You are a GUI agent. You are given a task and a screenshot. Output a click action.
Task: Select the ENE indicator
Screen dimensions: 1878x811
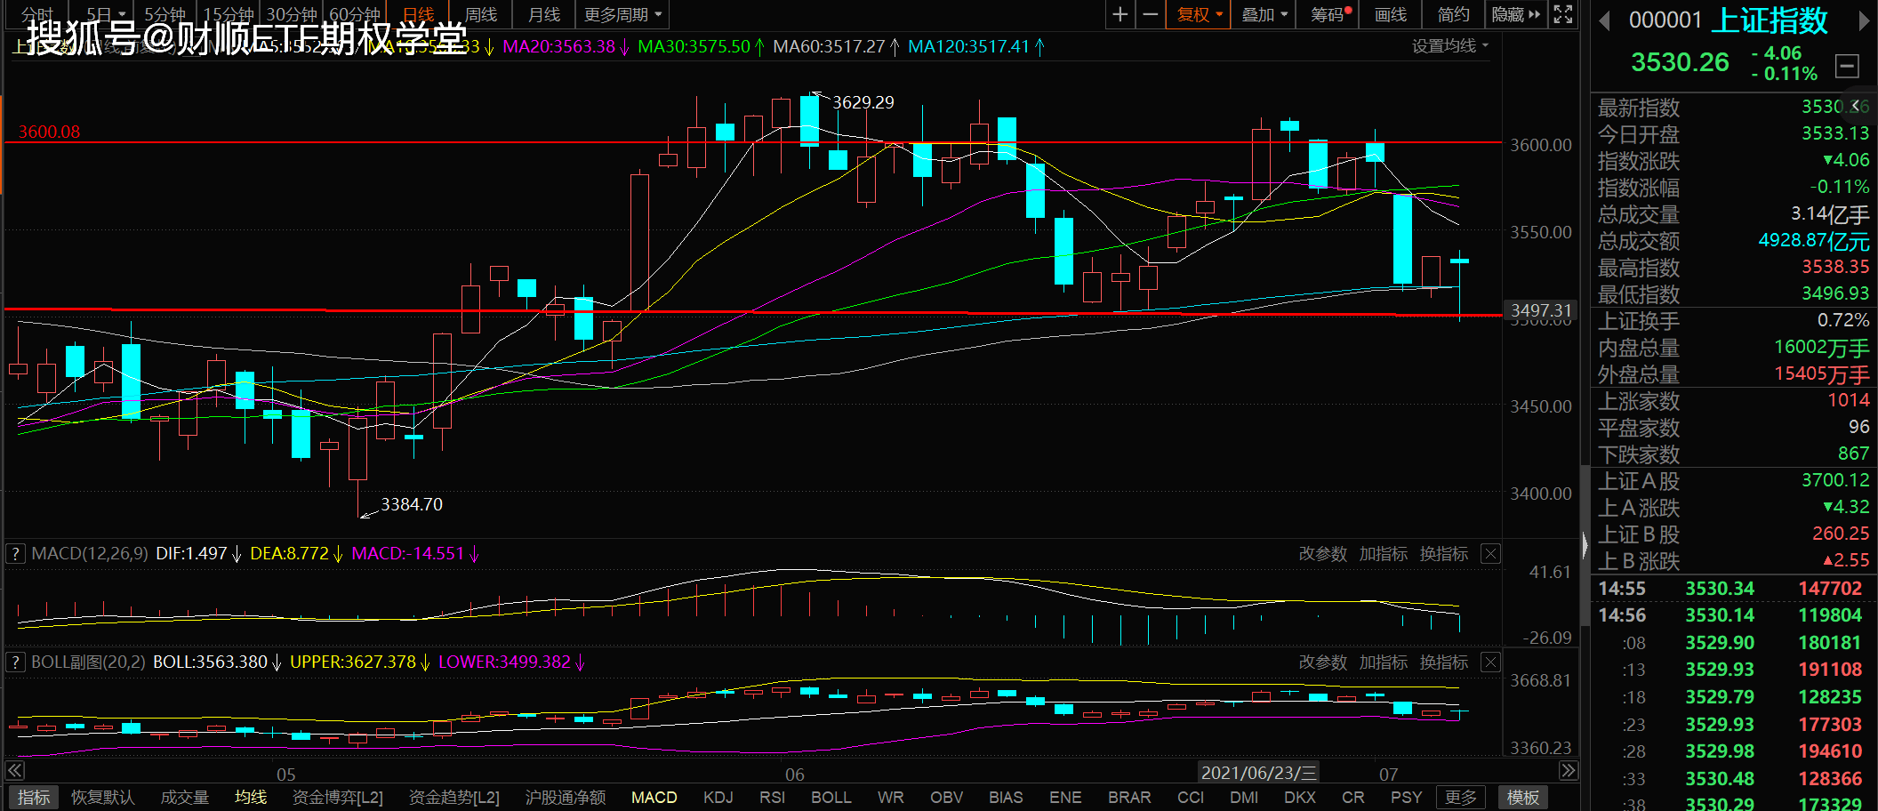(1065, 797)
